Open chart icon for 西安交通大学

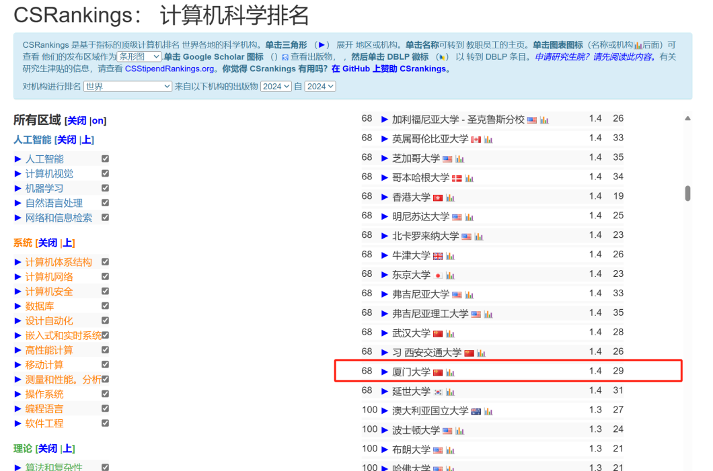[x=481, y=353]
